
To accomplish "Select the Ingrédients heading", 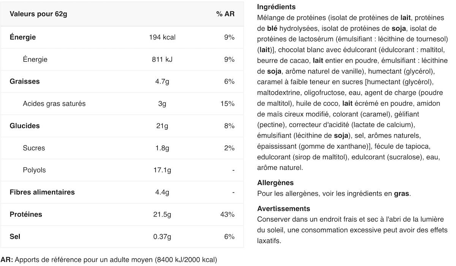I will (x=276, y=7).
